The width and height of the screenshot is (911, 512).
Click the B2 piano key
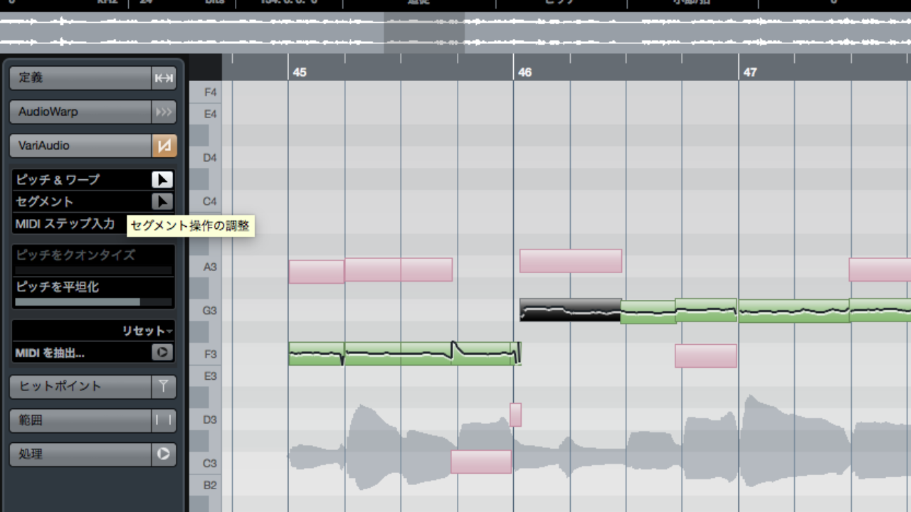pyautogui.click(x=205, y=485)
